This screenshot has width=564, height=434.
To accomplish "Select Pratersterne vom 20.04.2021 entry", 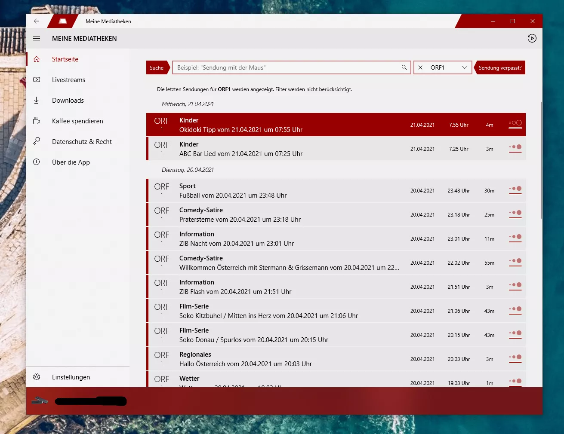I will tap(336, 214).
